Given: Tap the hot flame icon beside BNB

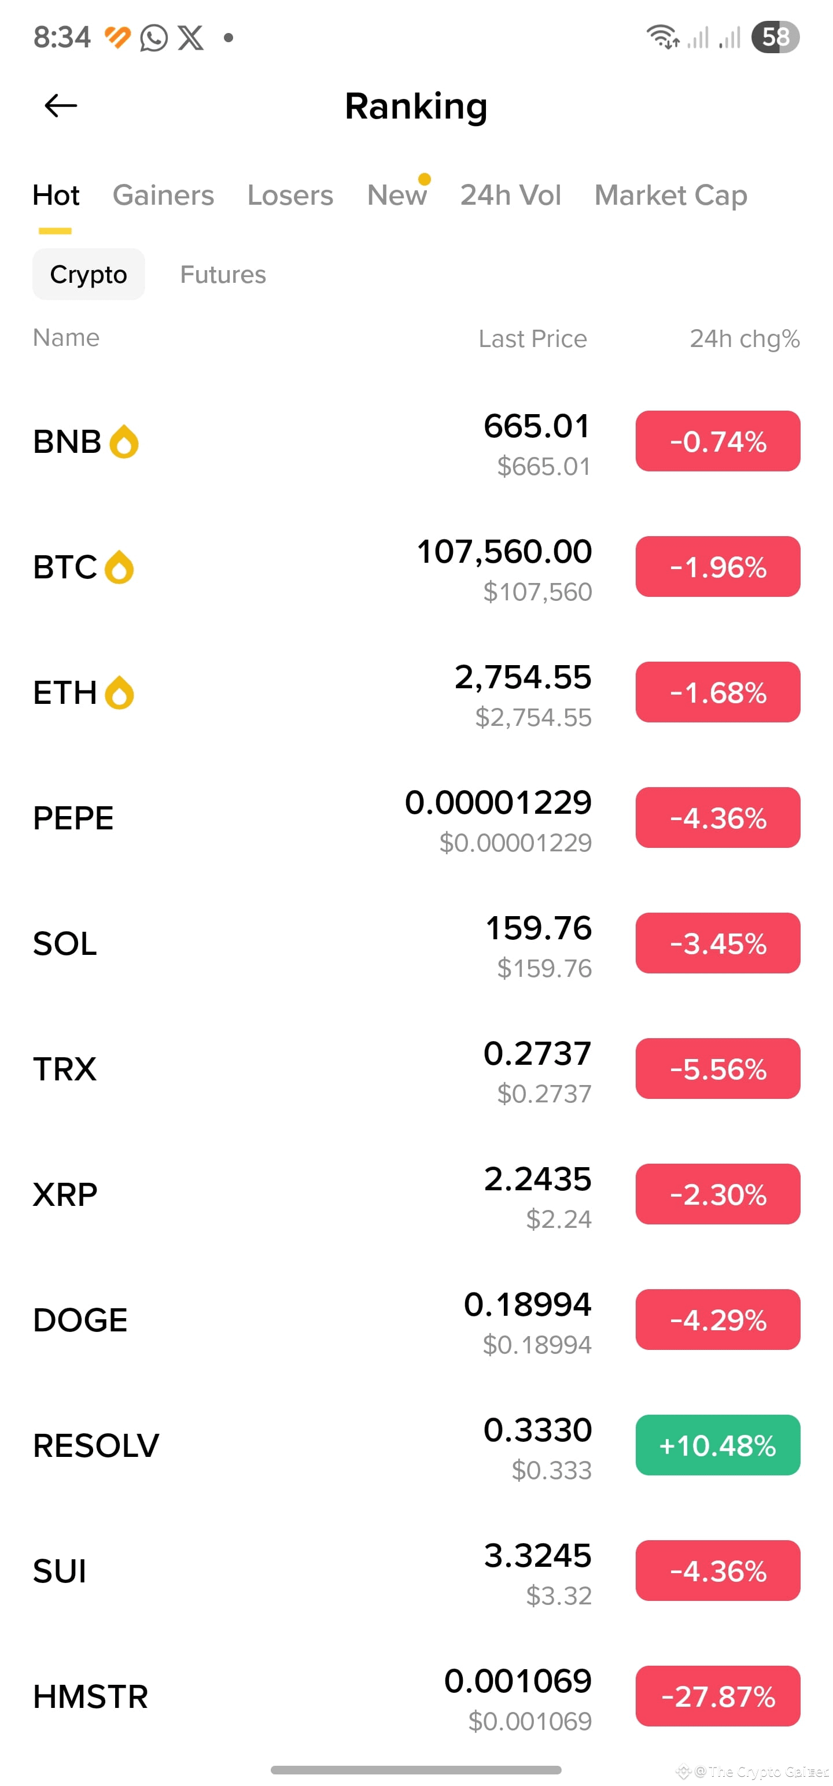Looking at the screenshot, I should [124, 442].
